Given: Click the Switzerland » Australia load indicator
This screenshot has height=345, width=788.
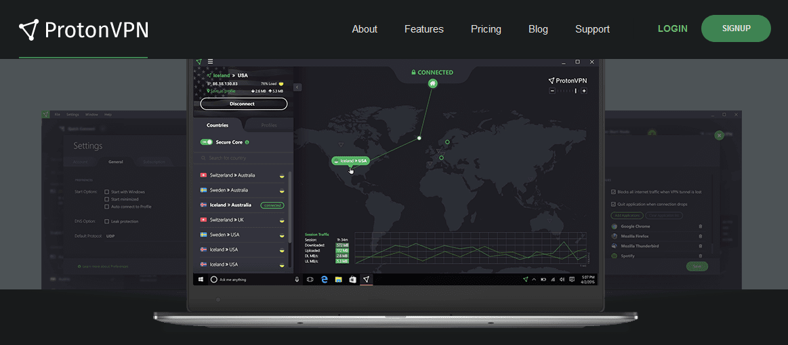Looking at the screenshot, I should [283, 176].
